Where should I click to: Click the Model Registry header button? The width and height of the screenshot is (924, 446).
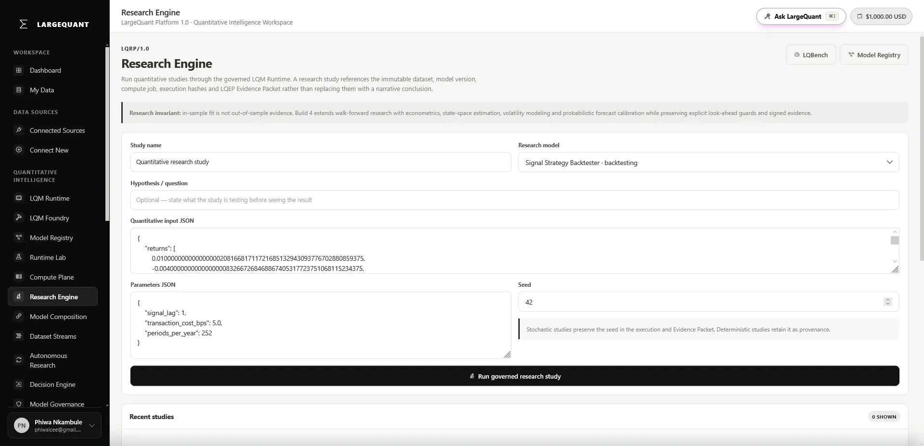point(874,55)
